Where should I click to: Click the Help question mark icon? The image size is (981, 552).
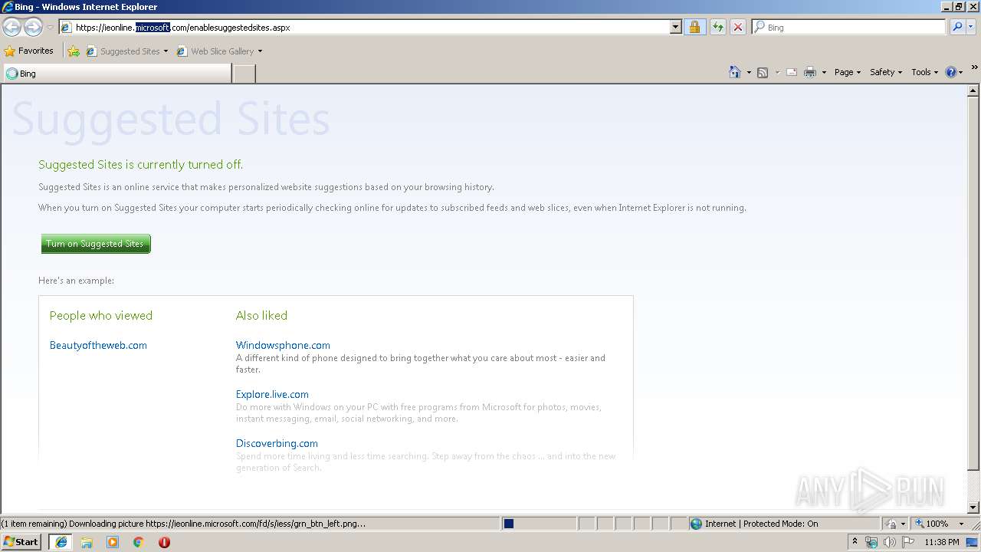951,72
